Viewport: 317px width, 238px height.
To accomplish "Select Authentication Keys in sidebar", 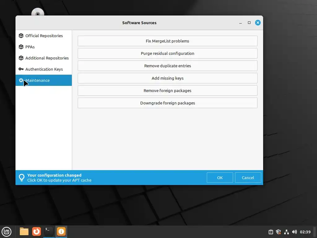I will (44, 69).
